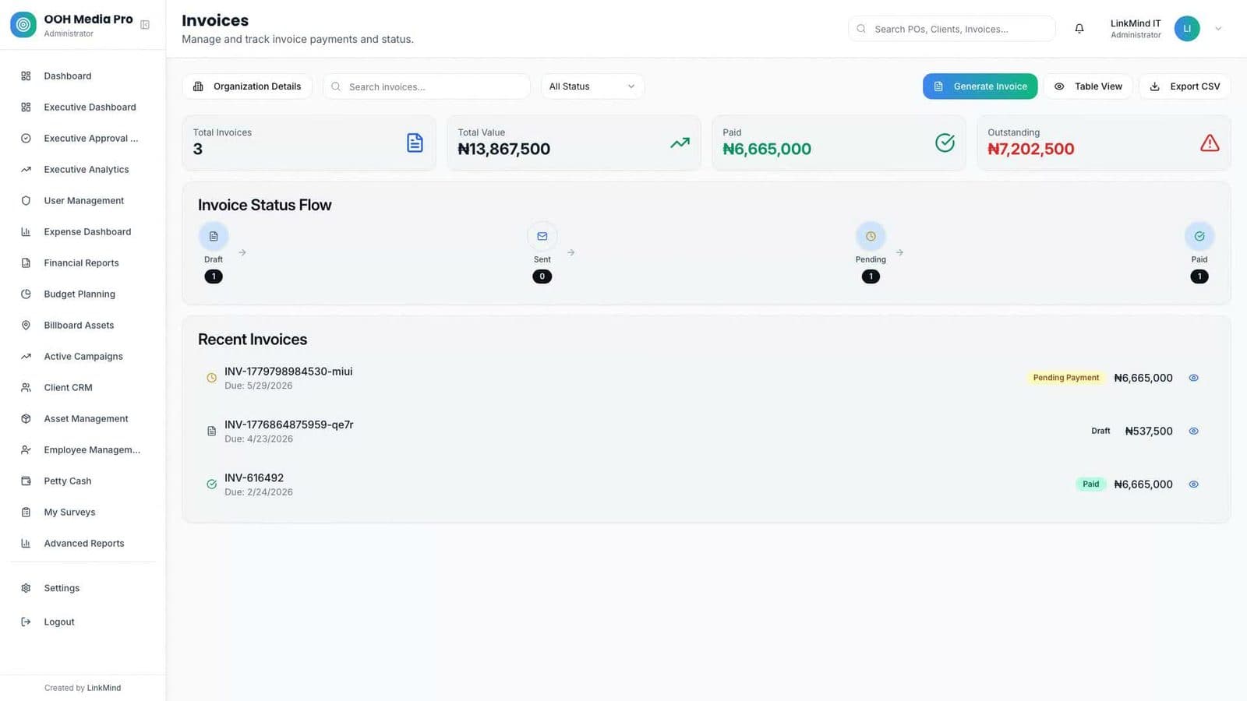The width and height of the screenshot is (1247, 701).
Task: Open Budget Planning in the sidebar
Action: pyautogui.click(x=83, y=294)
